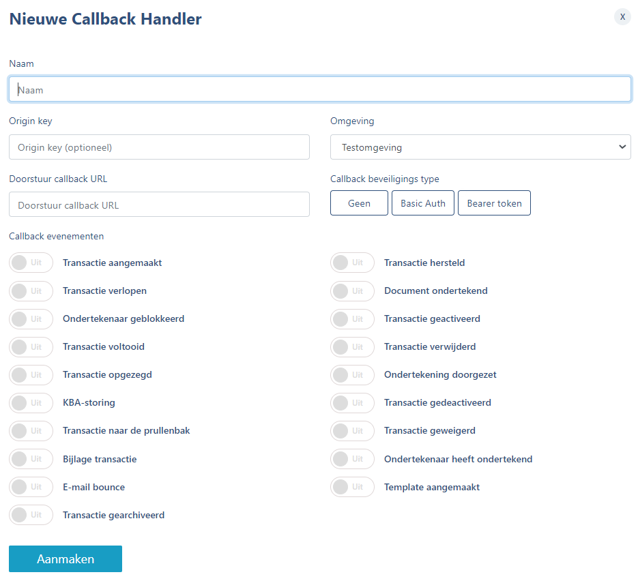
Task: Click the Callback evenementen label
Action: click(x=56, y=236)
